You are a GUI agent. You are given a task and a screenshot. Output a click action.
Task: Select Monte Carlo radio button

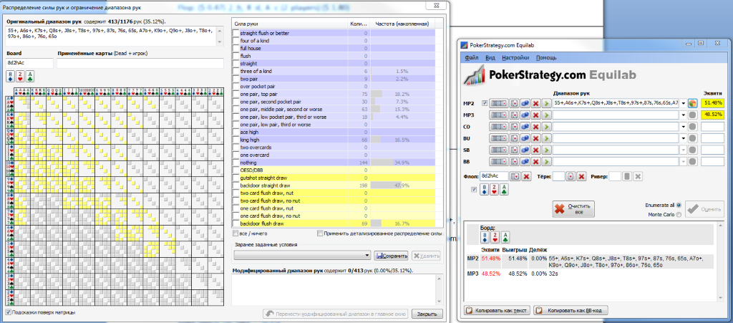tap(679, 215)
